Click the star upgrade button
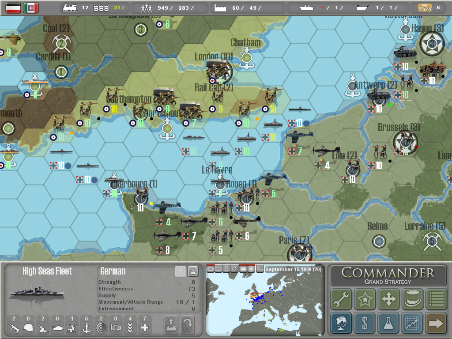The height and width of the screenshot is (339, 452). click(x=365, y=299)
